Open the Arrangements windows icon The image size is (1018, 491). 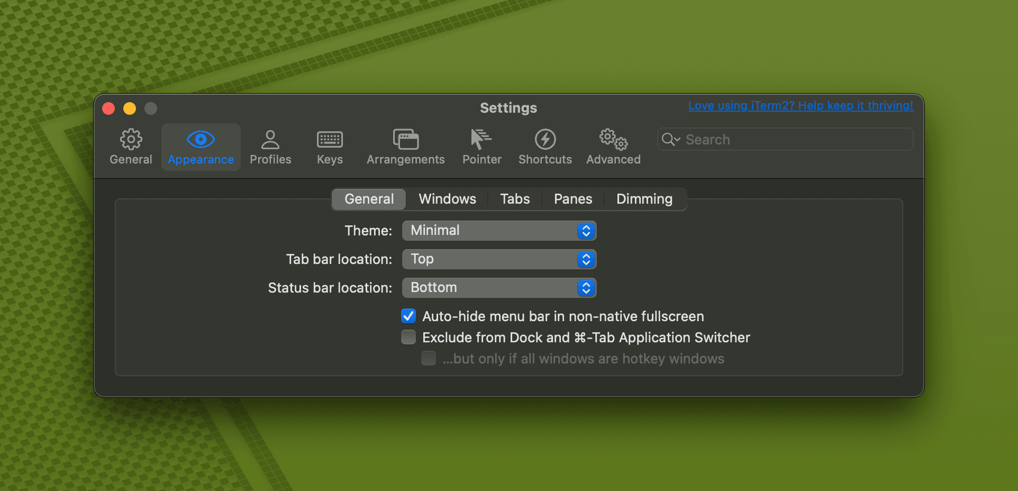pos(405,140)
